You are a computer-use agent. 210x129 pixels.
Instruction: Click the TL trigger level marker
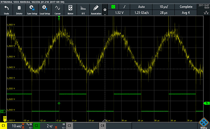pos(206,103)
